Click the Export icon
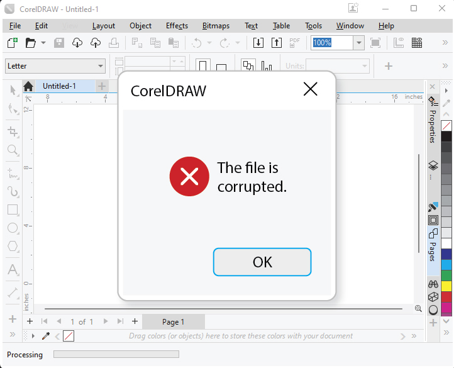Viewport: 454px width, 368px height. click(x=277, y=43)
